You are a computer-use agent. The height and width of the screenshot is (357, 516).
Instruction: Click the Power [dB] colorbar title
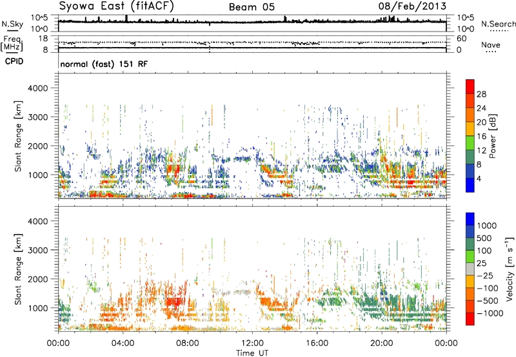pos(492,136)
